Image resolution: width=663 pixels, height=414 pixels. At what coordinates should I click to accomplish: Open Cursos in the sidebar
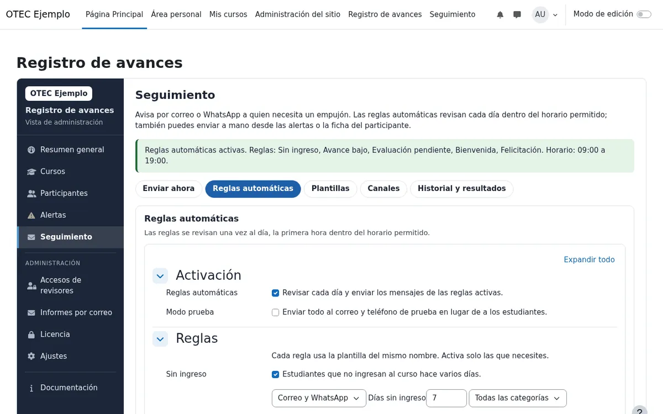point(71,172)
